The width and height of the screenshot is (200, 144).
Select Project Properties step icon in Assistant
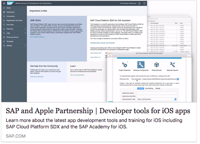click(124, 65)
